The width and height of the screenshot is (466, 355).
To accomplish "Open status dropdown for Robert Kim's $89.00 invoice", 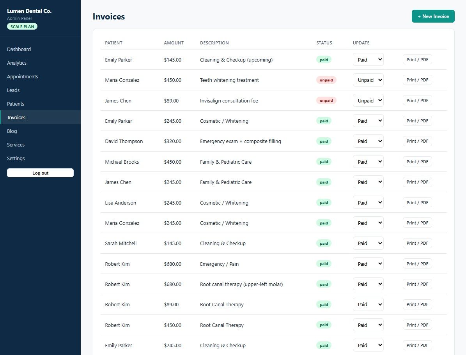I will tap(368, 304).
